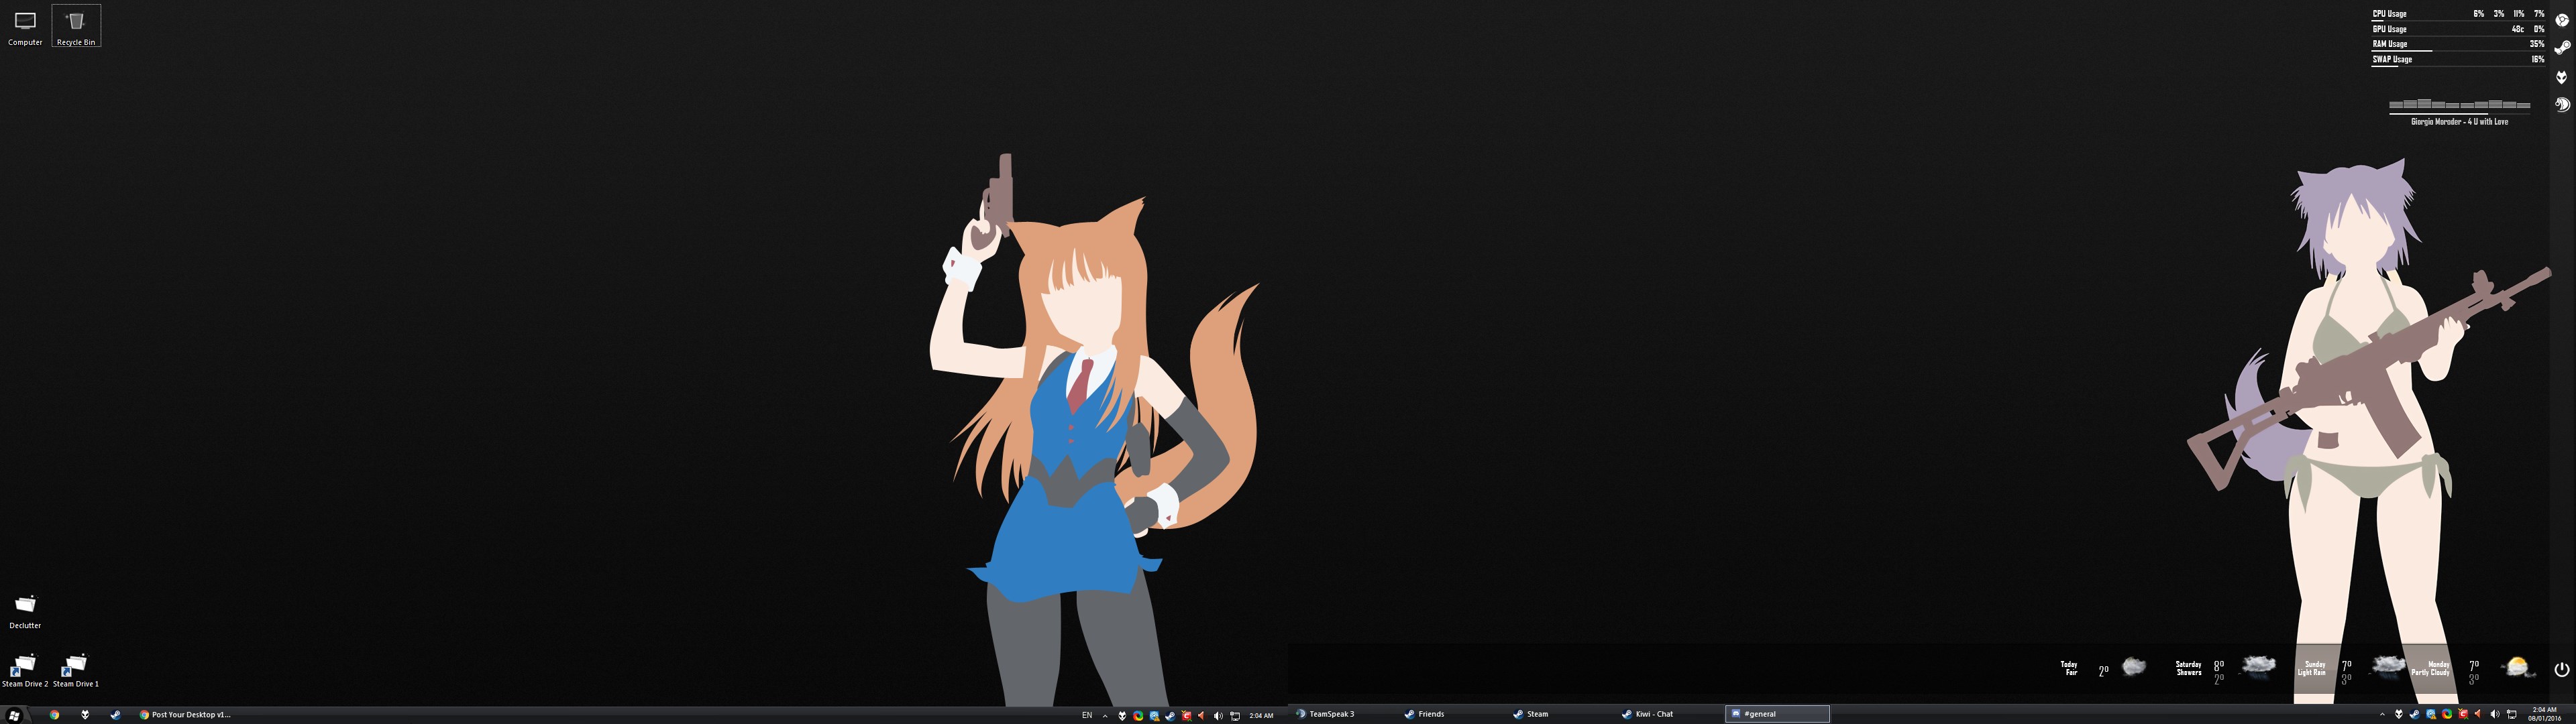Viewport: 2576px width, 724px height.
Task: Launch headset face icon in edge dock
Action: pyautogui.click(x=2562, y=105)
